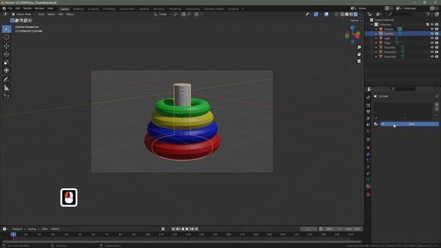This screenshot has height=248, width=441.
Task: Switch to rendered viewport shading
Action: [356, 14]
